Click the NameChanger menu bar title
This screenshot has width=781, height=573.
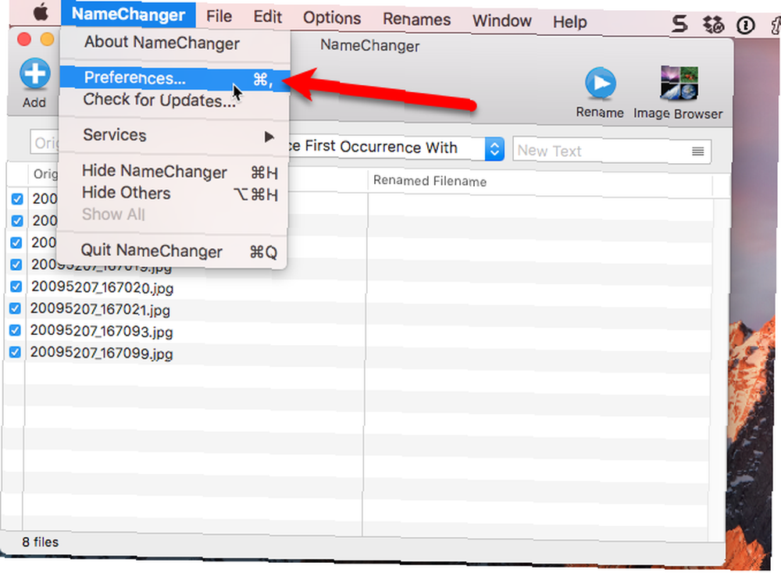point(129,14)
